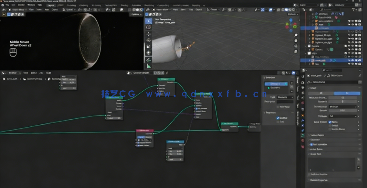Disable the Path Animation checkbox
Viewport: 367px width, 188px height.
(311, 144)
